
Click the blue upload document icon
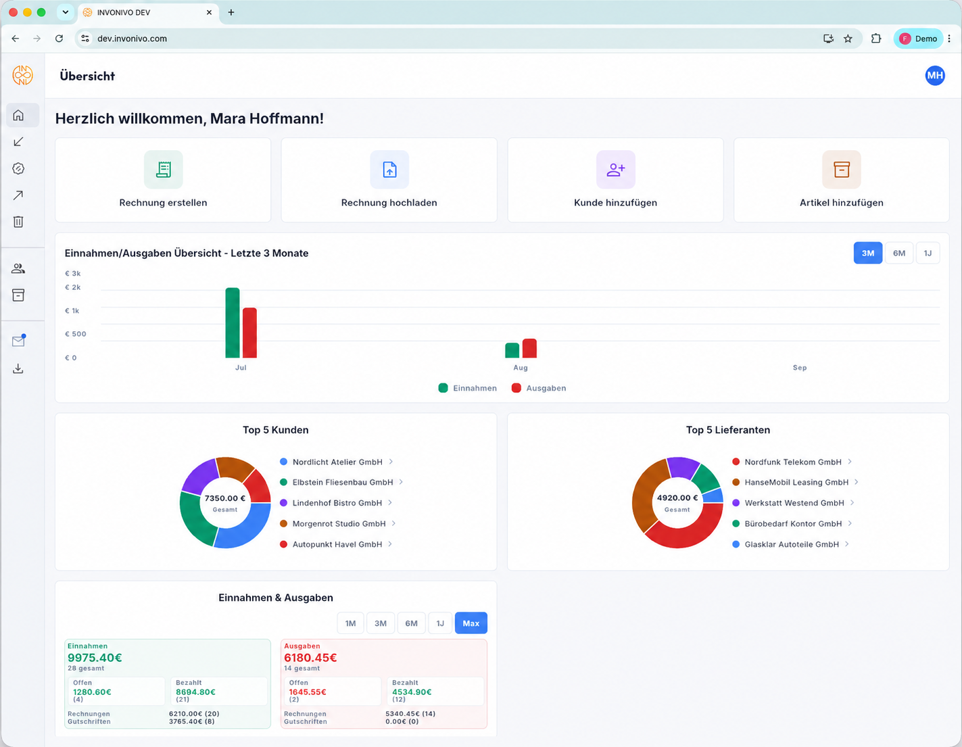click(x=389, y=169)
